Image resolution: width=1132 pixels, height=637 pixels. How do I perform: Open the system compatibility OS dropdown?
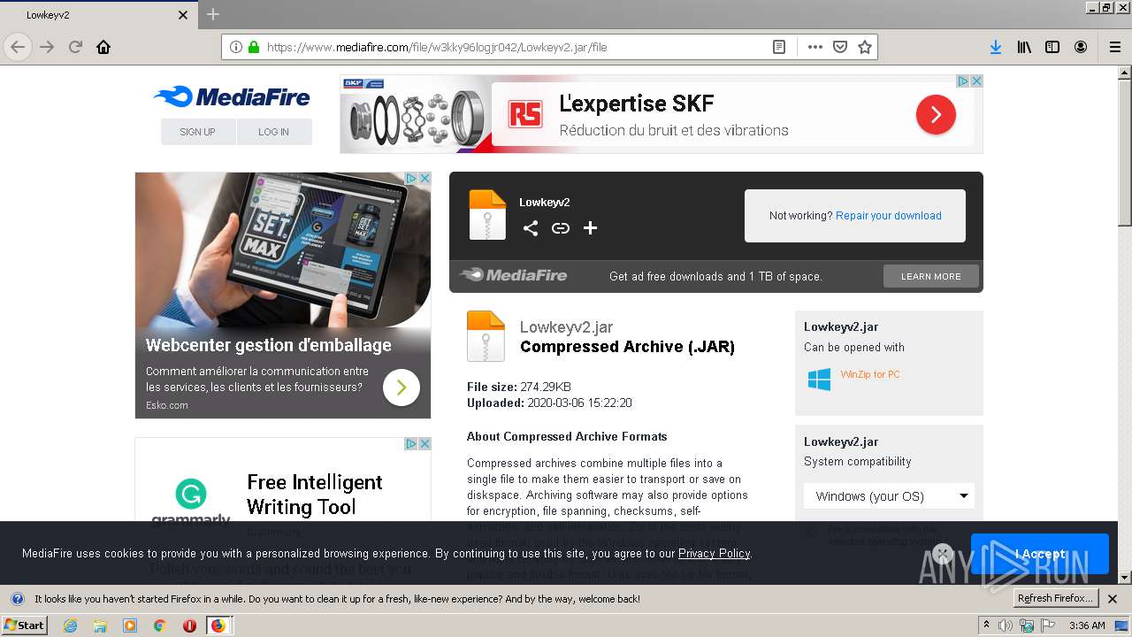[889, 495]
